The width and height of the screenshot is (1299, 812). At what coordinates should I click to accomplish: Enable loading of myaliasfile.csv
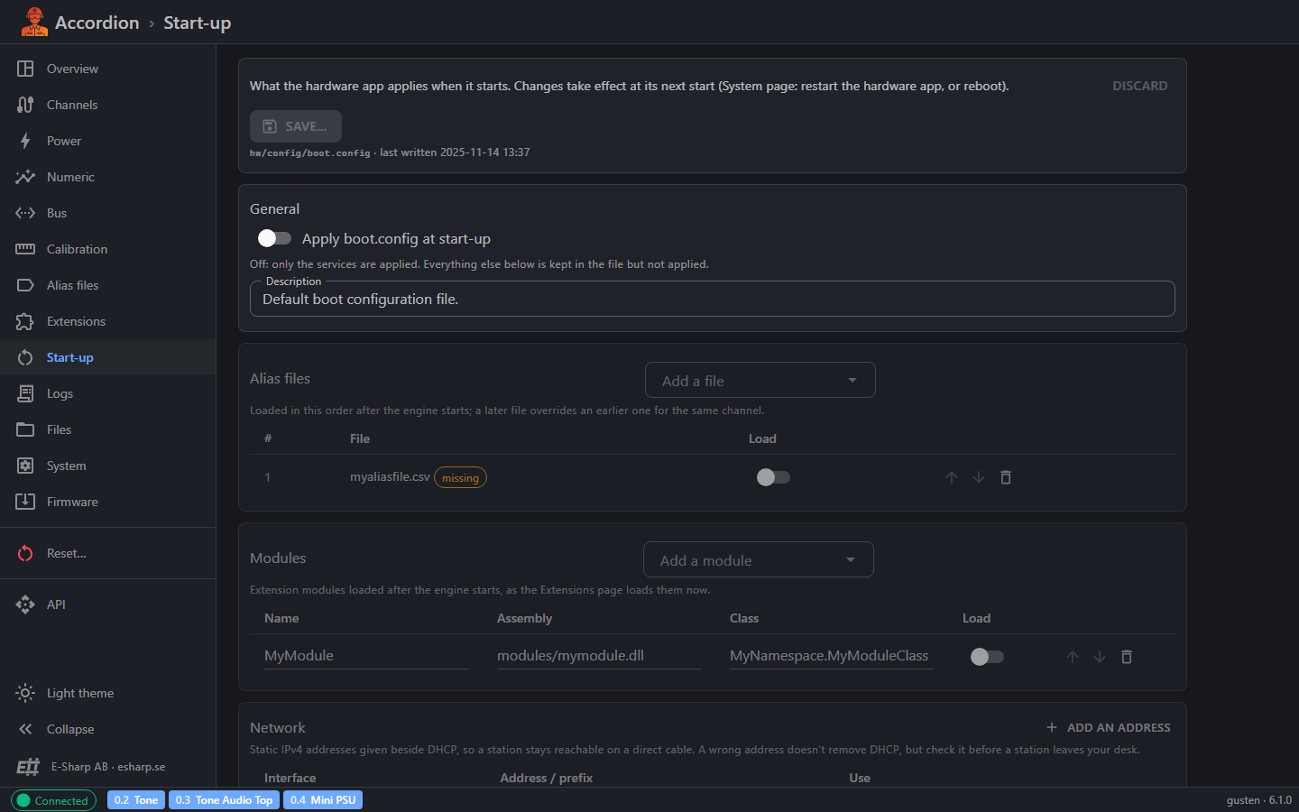coord(773,477)
